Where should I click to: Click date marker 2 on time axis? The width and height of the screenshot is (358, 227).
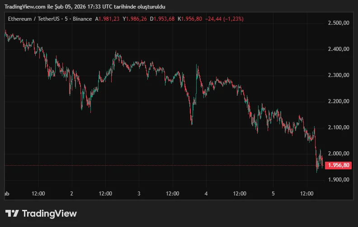coord(72,194)
